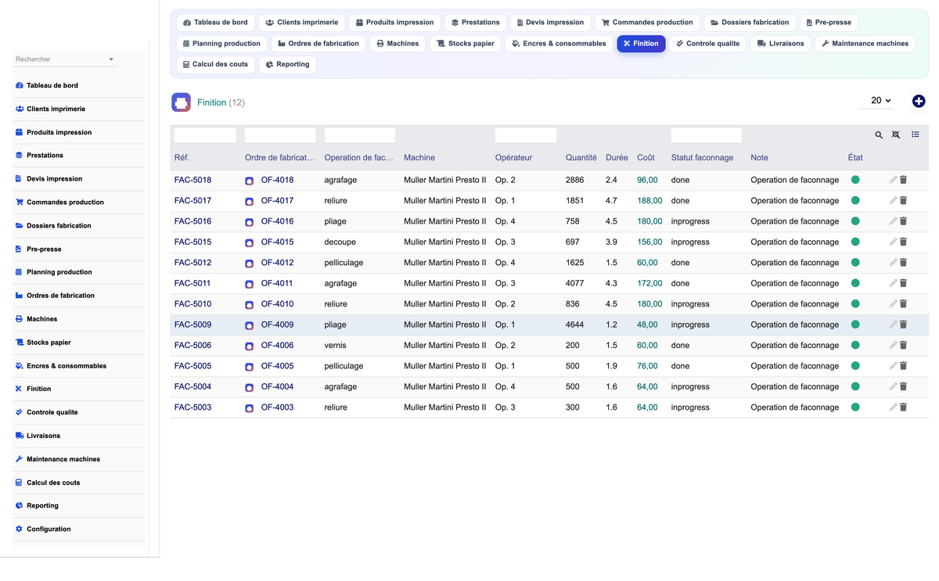Open Planning production in sidebar
The height and width of the screenshot is (581, 939).
[x=59, y=272]
